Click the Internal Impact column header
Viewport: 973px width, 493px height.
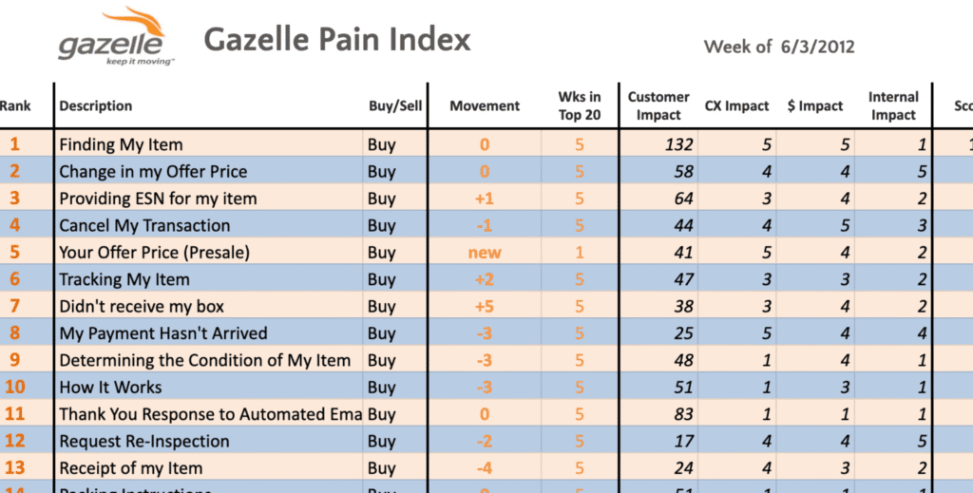point(893,105)
